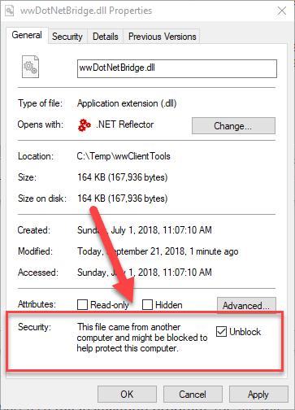Image resolution: width=295 pixels, height=410 pixels.
Task: Open Advanced... attributes settings
Action: point(246,305)
